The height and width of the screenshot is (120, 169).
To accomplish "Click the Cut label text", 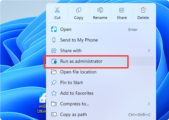I will point(57,18).
